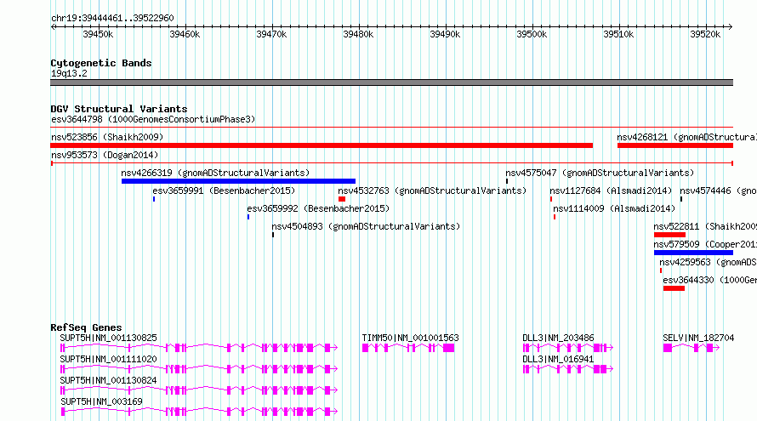The height and width of the screenshot is (421, 757).
Task: Select the DLL3|NM_016941 transcript glyph
Action: [568, 369]
